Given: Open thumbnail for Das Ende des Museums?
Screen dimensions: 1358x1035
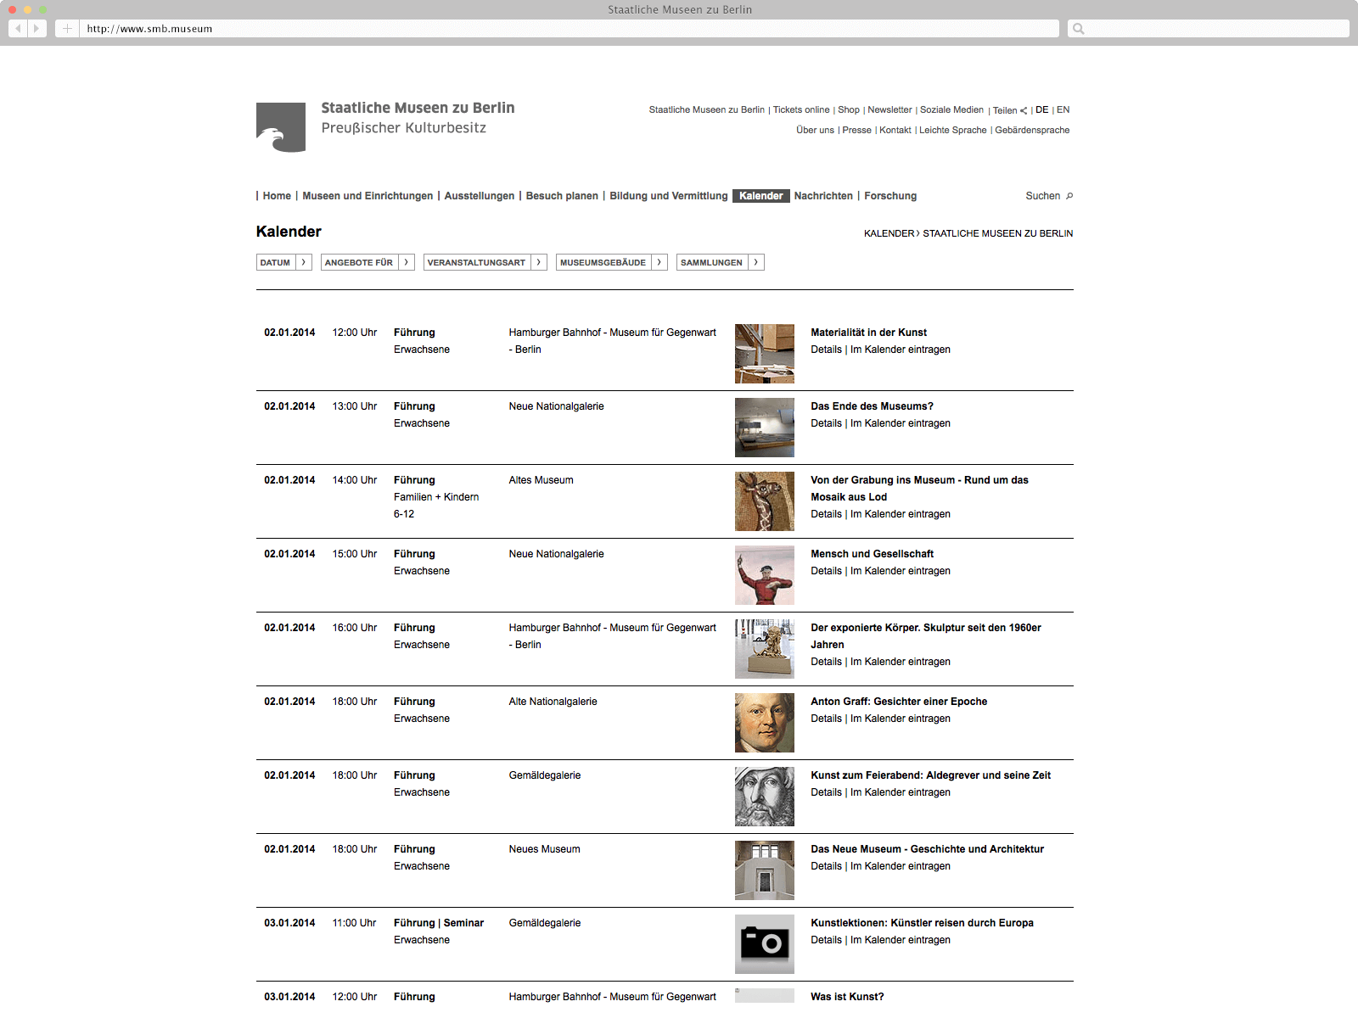Looking at the screenshot, I should click(765, 428).
